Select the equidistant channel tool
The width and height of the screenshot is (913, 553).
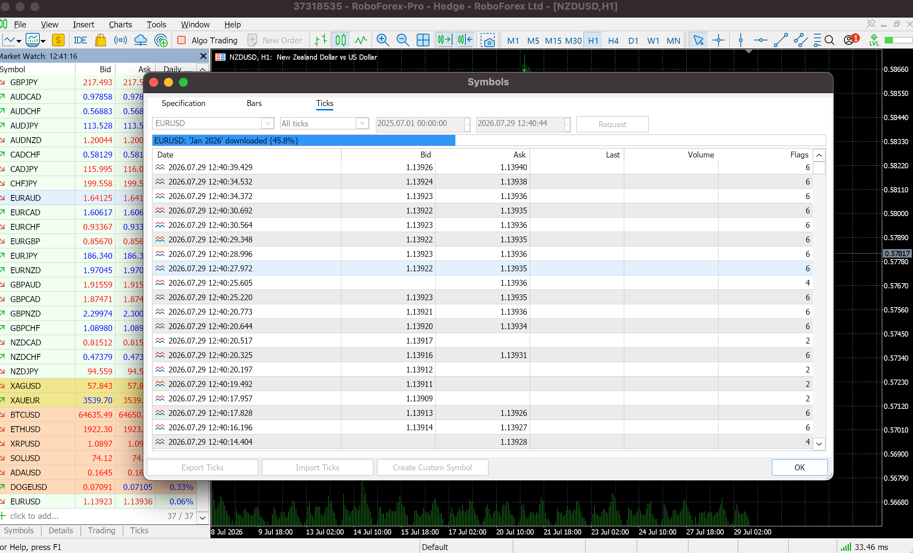click(x=801, y=40)
